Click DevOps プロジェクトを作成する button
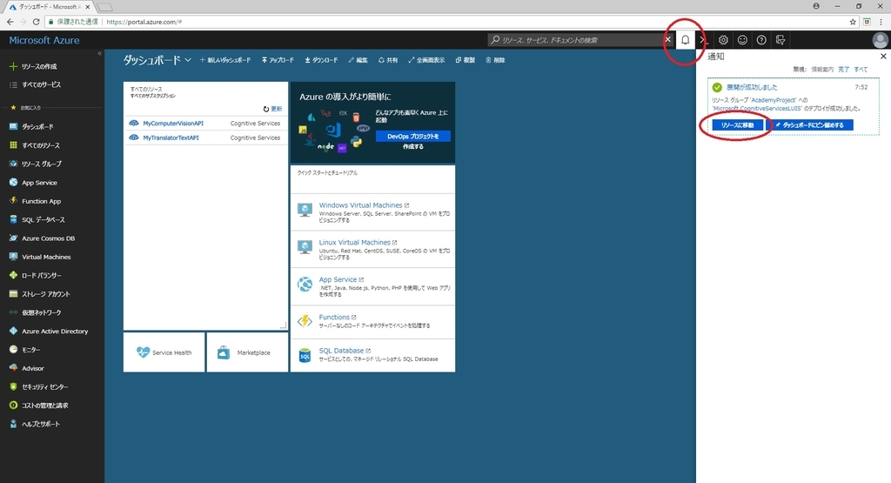This screenshot has height=483, width=891. click(x=413, y=137)
